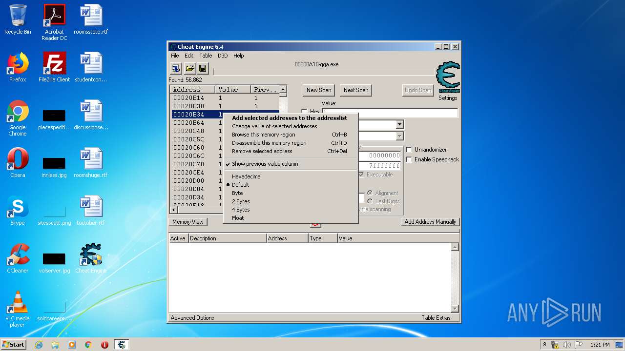Click the save floppy disk icon
The width and height of the screenshot is (625, 351).
(203, 68)
